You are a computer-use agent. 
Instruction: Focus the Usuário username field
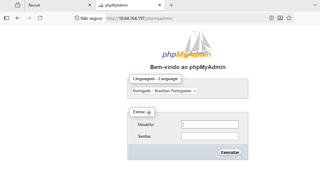tap(210, 124)
